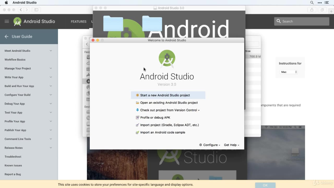
Task: Open the FEATURES tab on the website
Action: pos(79,21)
